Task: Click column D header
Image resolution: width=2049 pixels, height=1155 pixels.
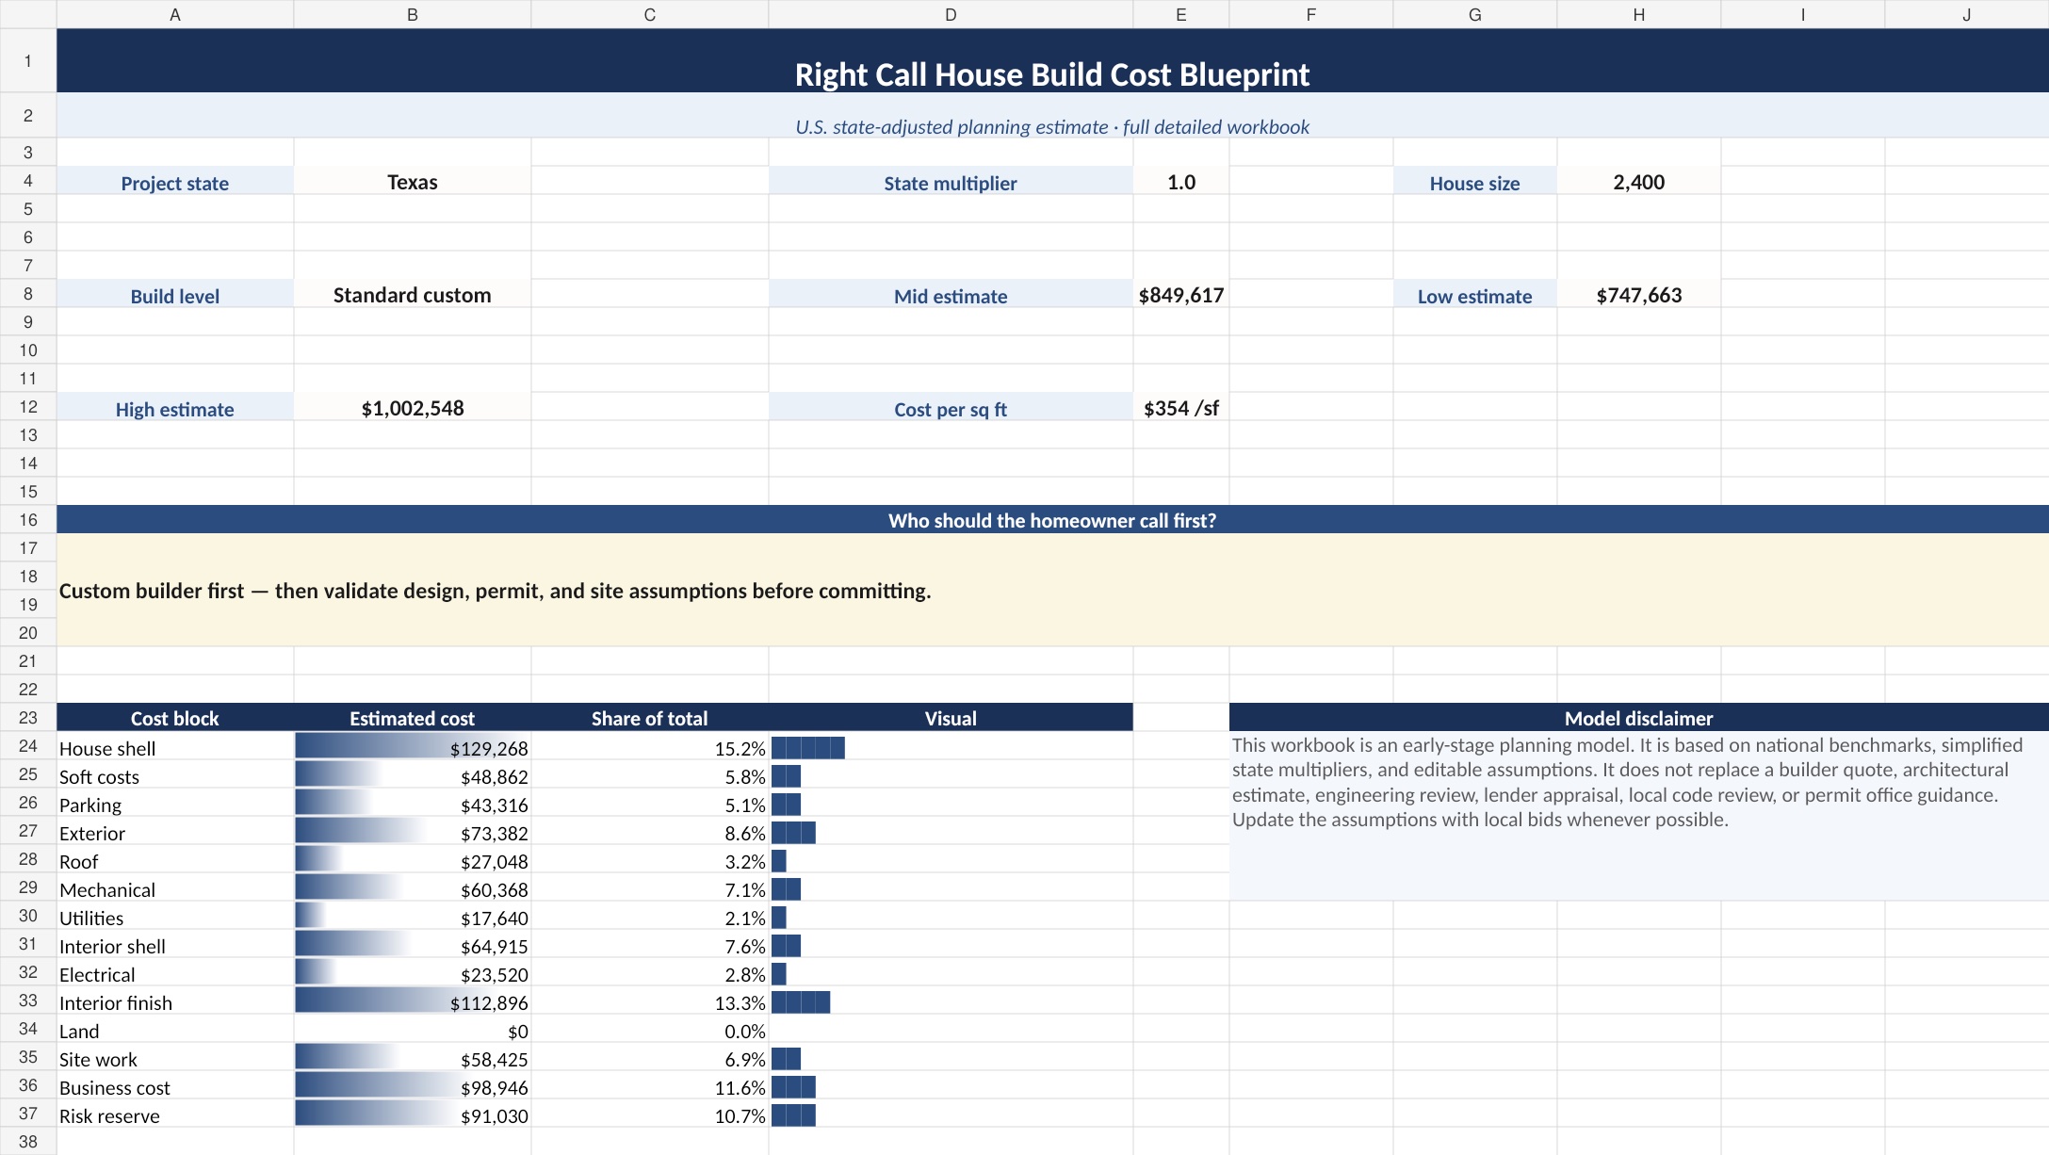Action: point(951,14)
